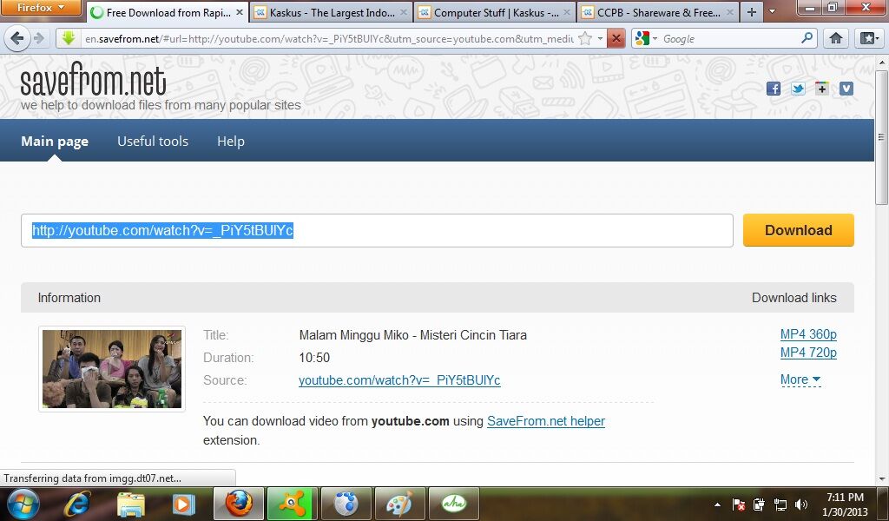Open the Bookmarks menu toolbar icon
The width and height of the screenshot is (889, 521).
(868, 38)
